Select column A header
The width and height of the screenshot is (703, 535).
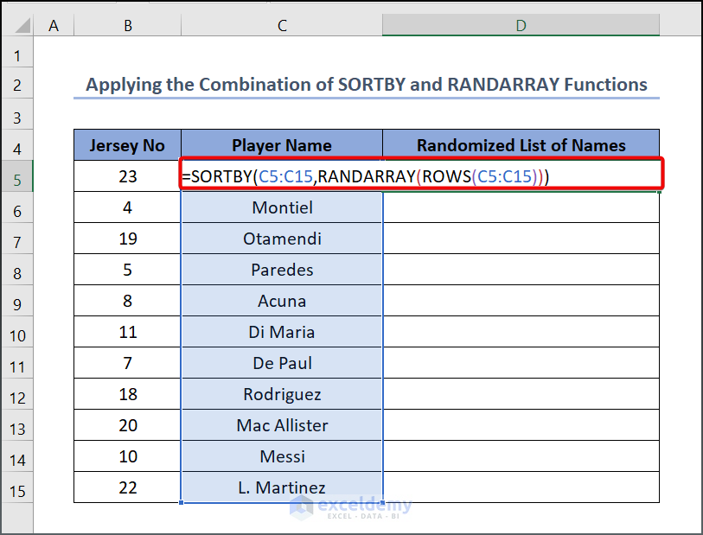[x=54, y=25]
